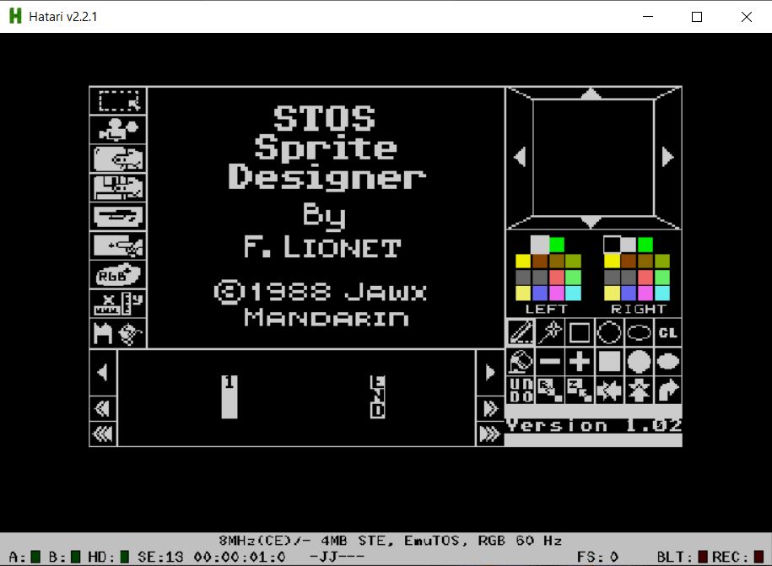772x566 pixels.
Task: Click the CL clear button
Action: pos(667,332)
